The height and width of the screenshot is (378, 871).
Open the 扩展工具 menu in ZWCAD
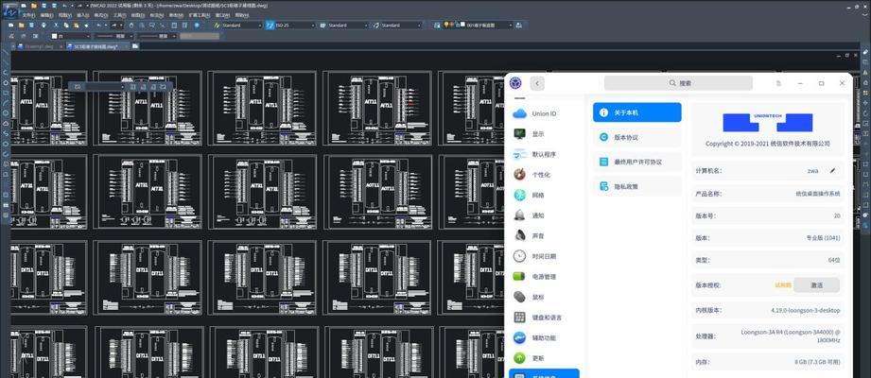click(x=200, y=15)
